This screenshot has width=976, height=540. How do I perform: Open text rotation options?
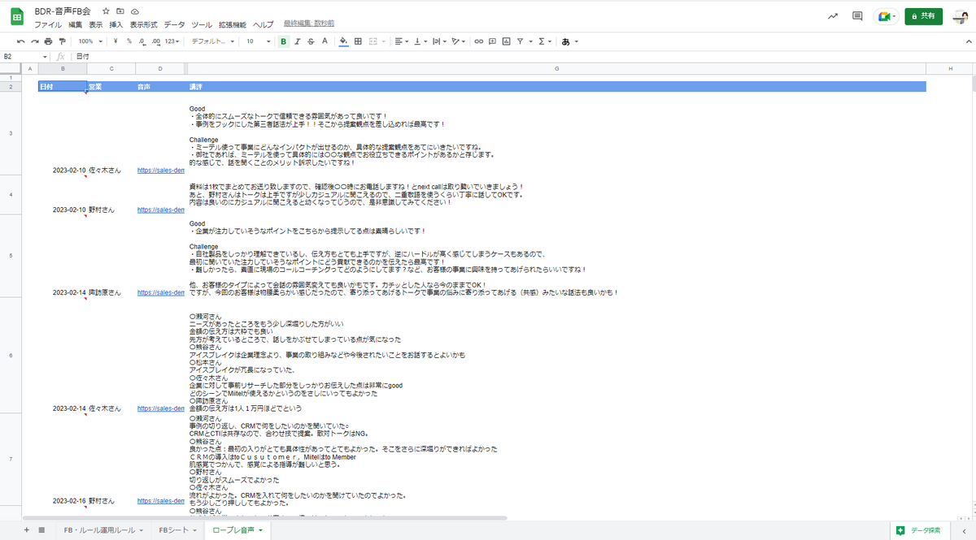[x=460, y=41]
